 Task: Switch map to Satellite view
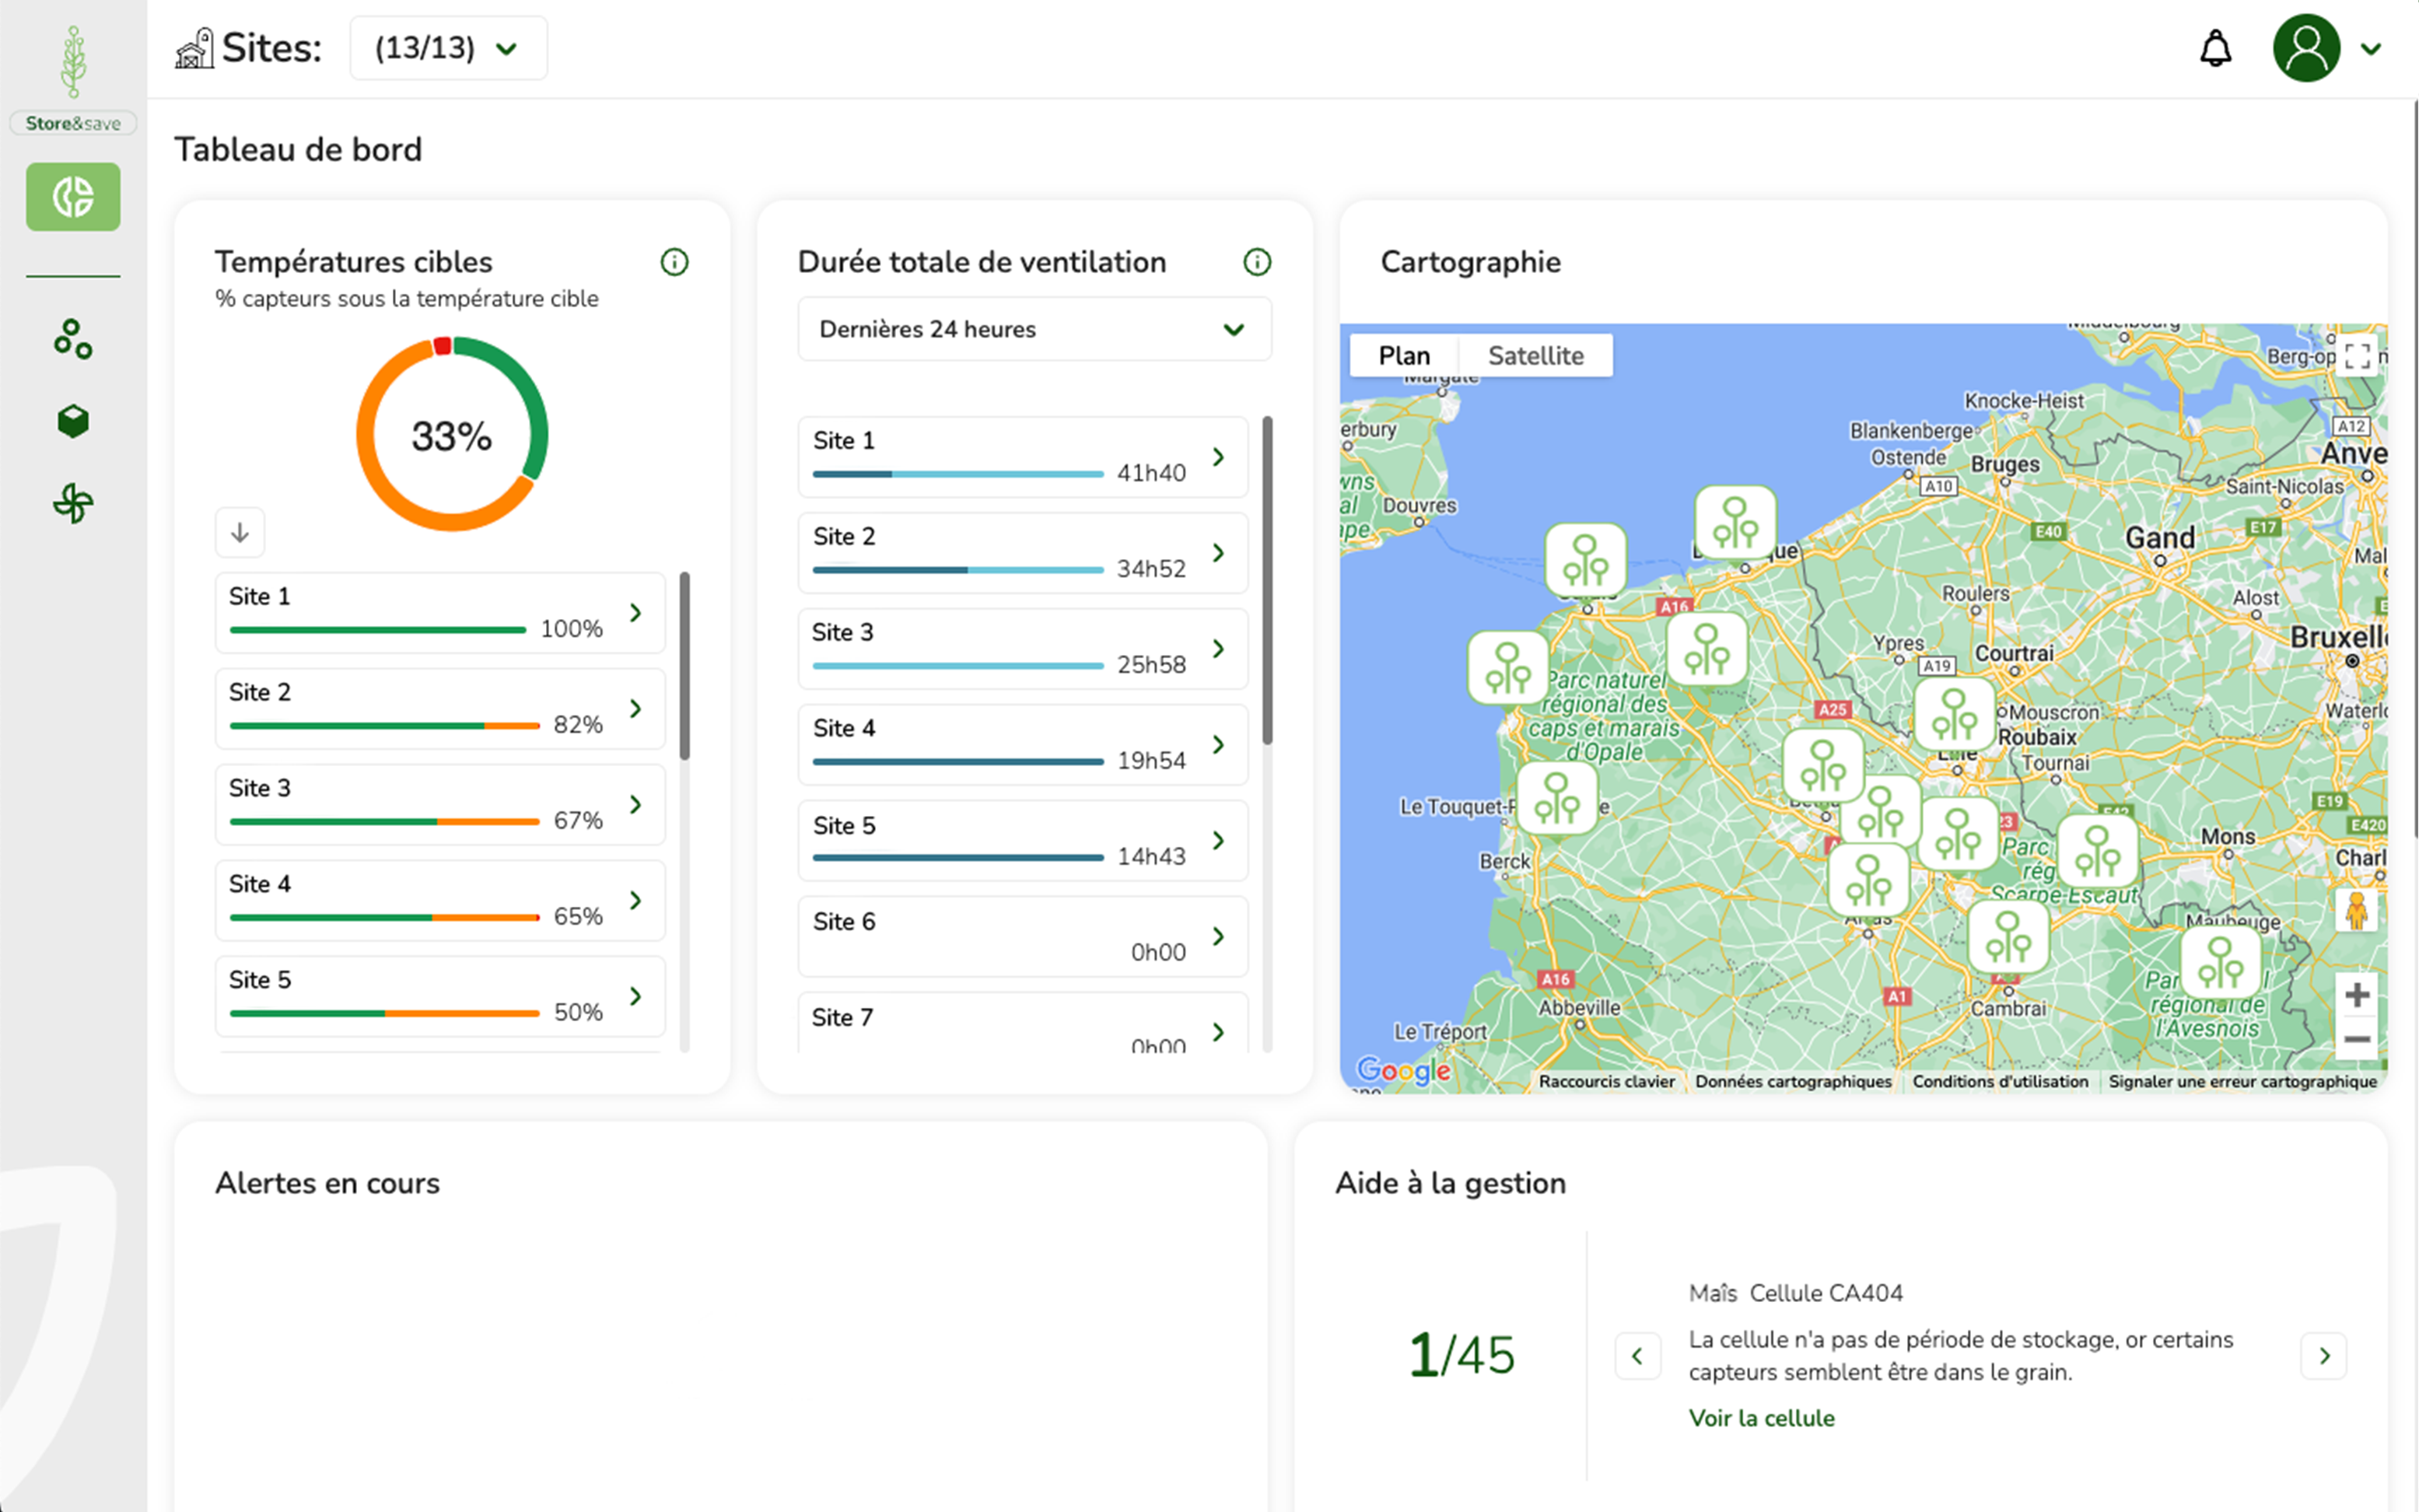click(x=1535, y=355)
